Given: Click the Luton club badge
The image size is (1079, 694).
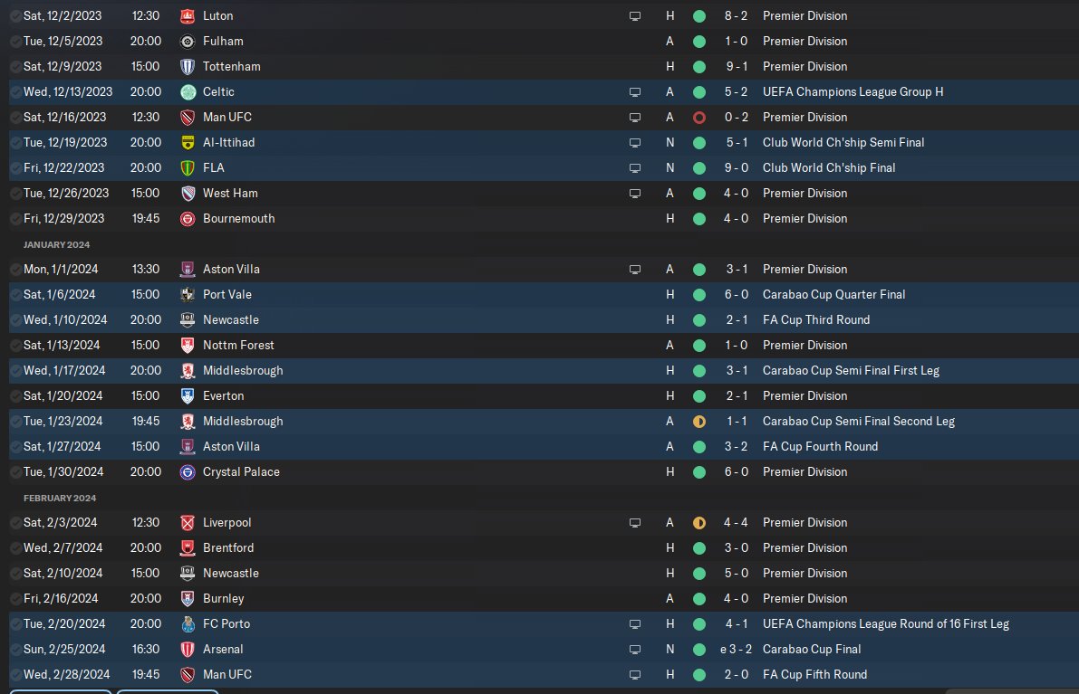Looking at the screenshot, I should pyautogui.click(x=188, y=15).
